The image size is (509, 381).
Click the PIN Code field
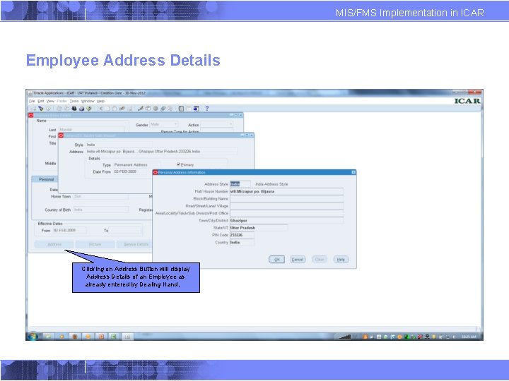tap(242, 235)
